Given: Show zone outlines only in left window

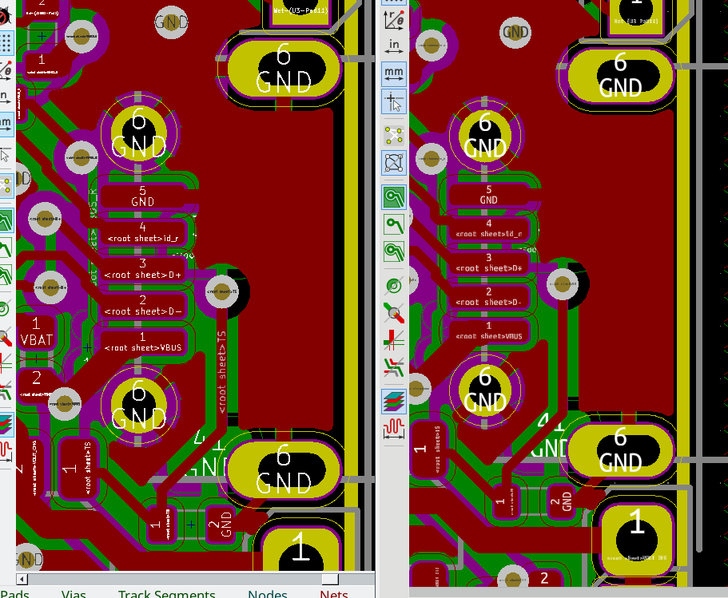Looking at the screenshot, I should pyautogui.click(x=6, y=275).
